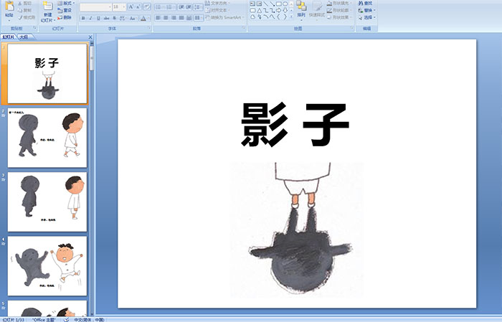Screen dimensions: 502x322
Task: Click the 中文(简体, 中国) language indicator
Action: click(90, 320)
